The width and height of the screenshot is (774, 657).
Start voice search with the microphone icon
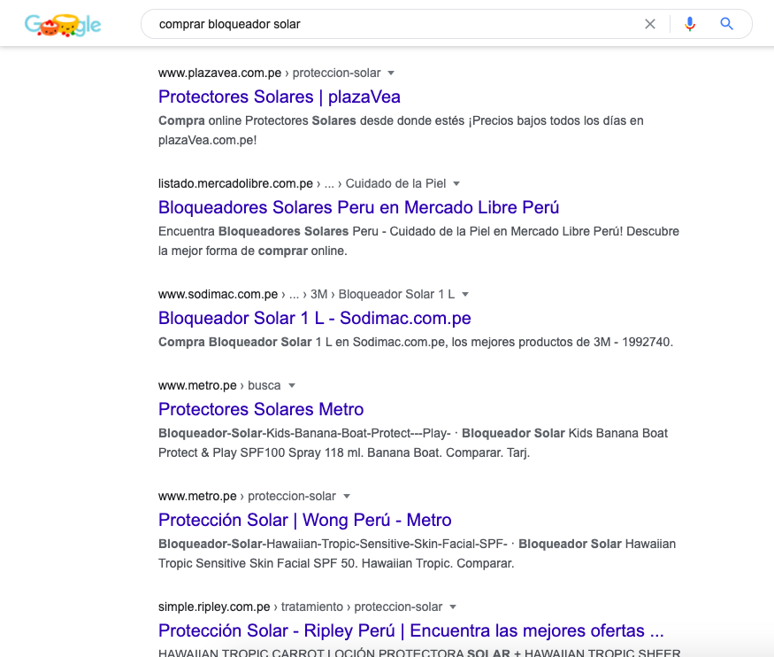pyautogui.click(x=690, y=24)
